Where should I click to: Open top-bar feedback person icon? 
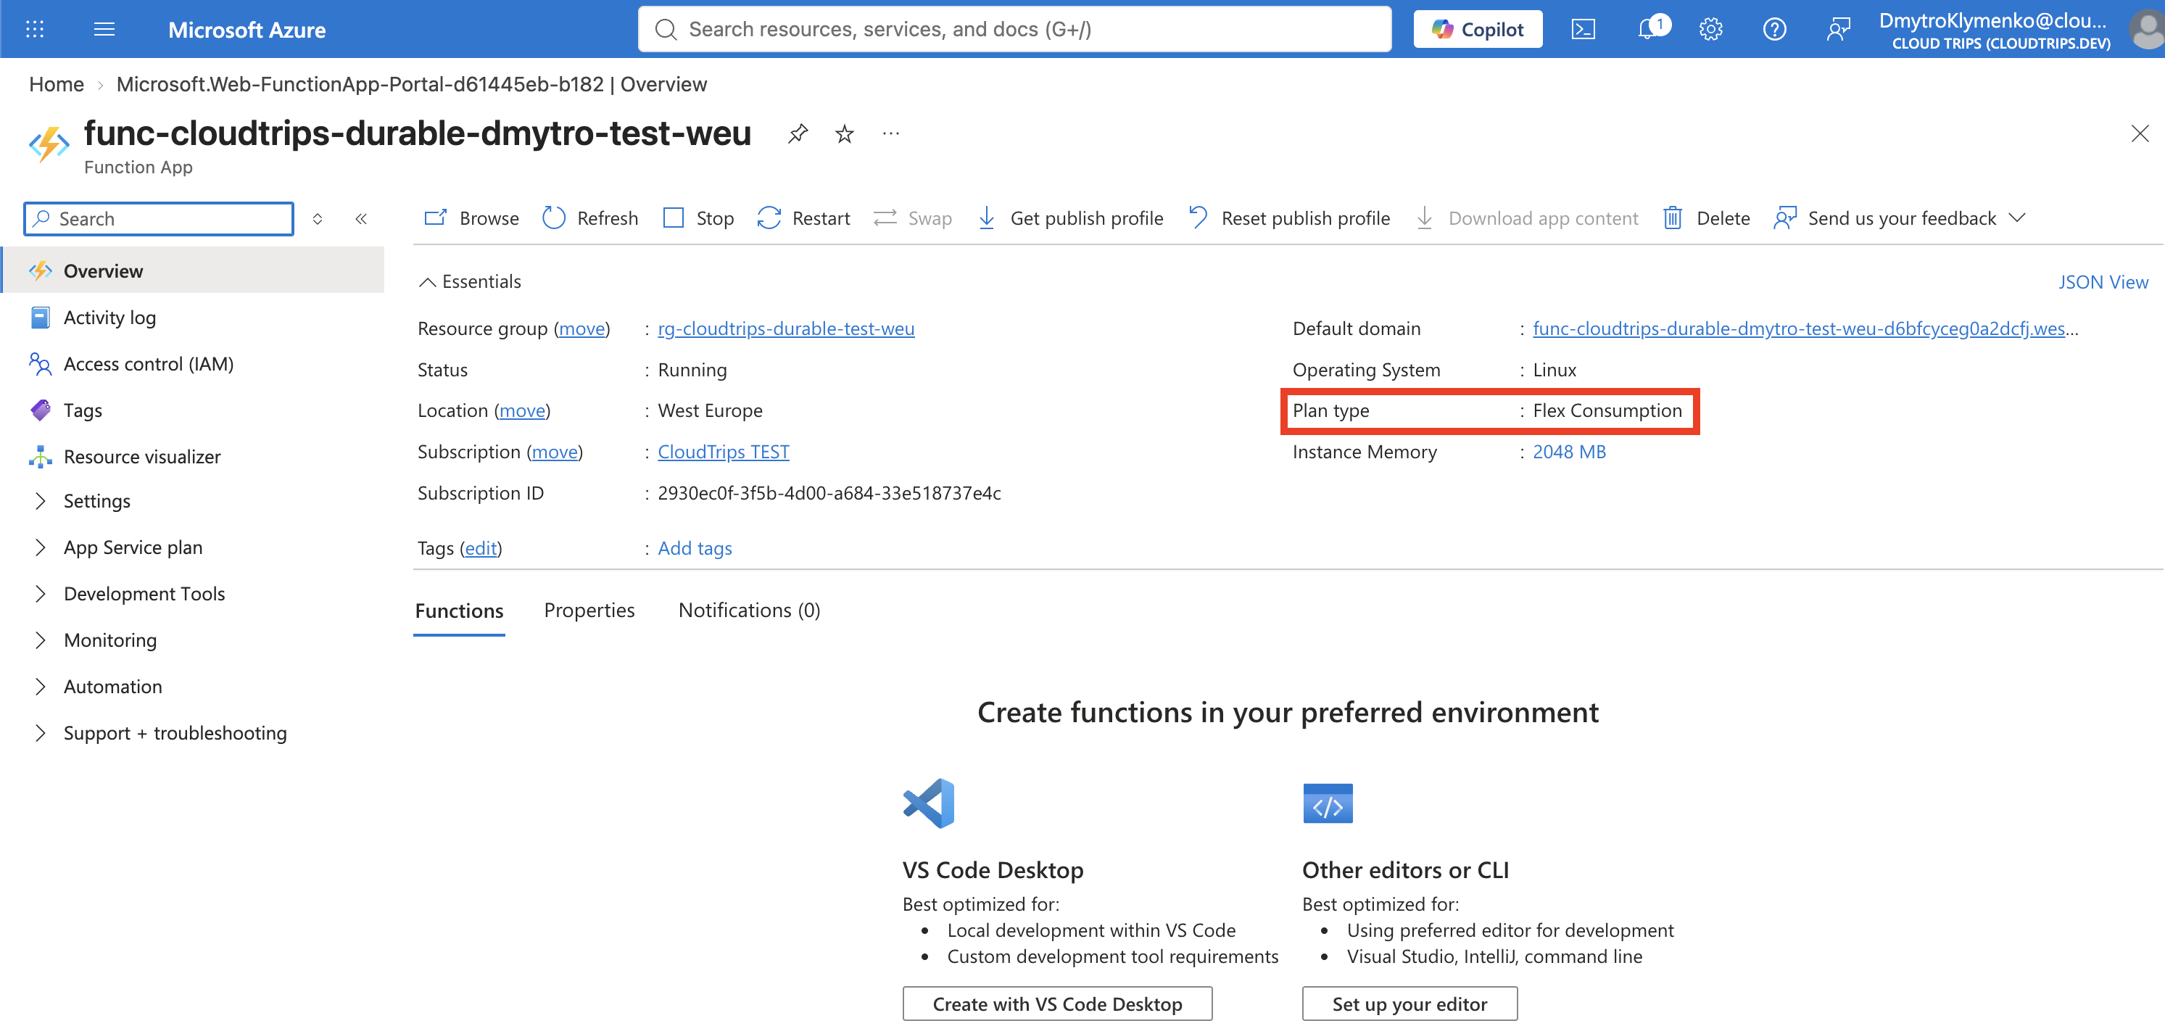[1838, 30]
